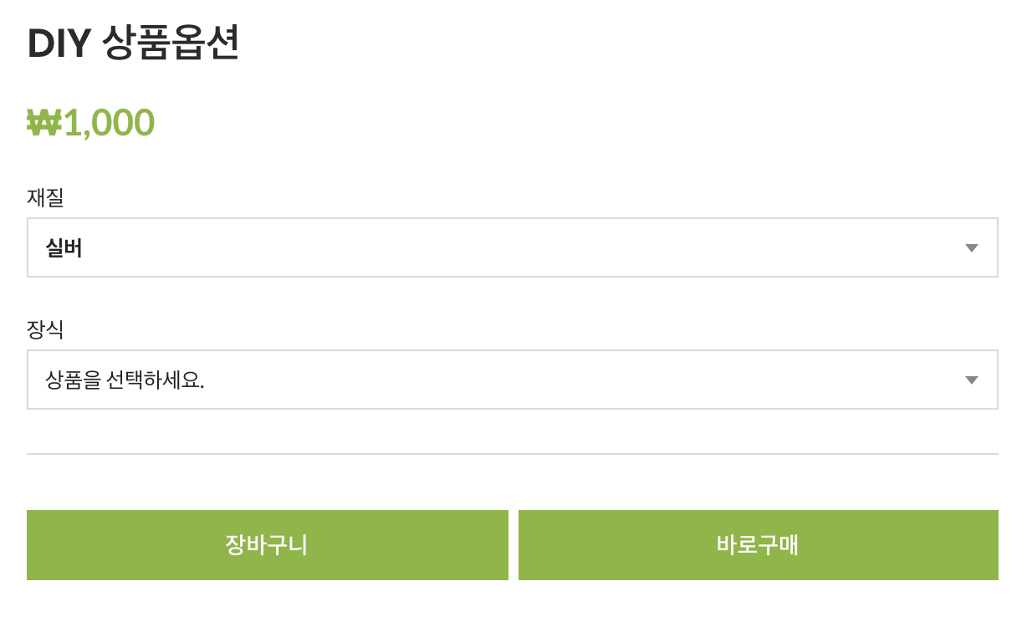Expand the material selector set to 실버
This screenshot has height=617, width=1027.
point(512,247)
